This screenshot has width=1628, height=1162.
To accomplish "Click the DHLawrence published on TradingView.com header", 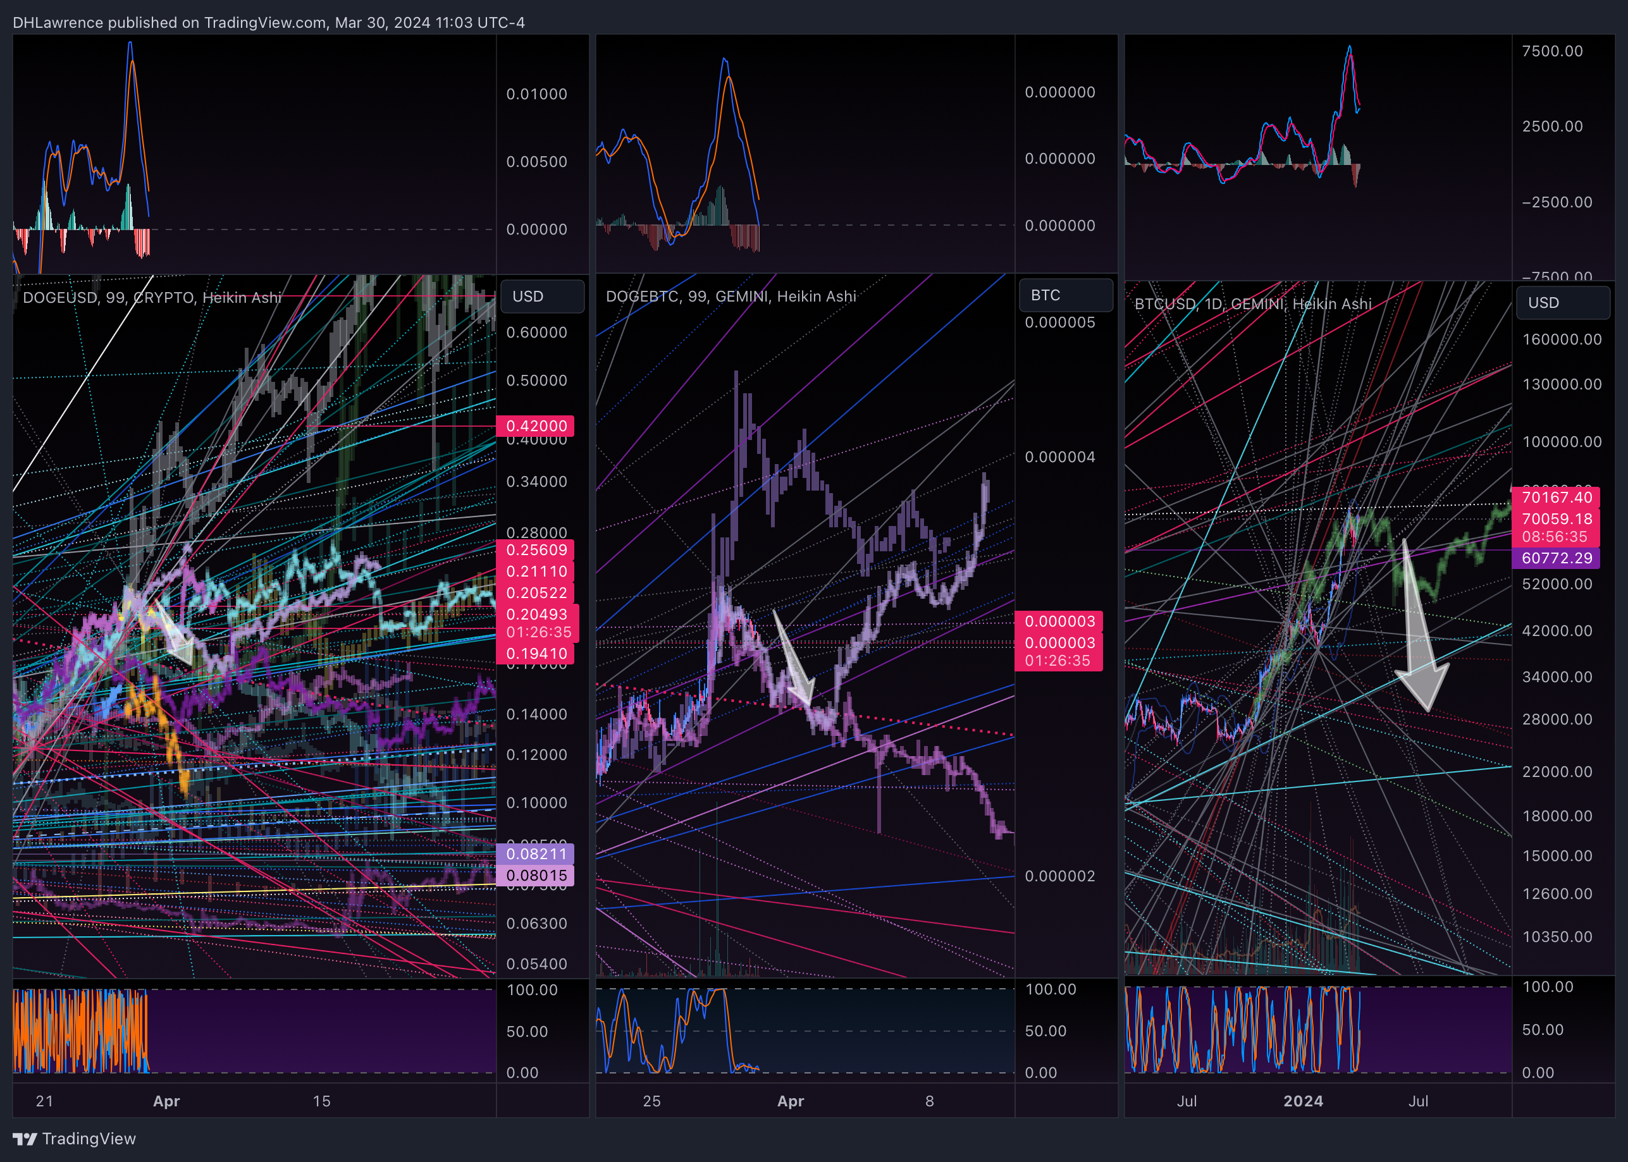I will click(x=269, y=22).
